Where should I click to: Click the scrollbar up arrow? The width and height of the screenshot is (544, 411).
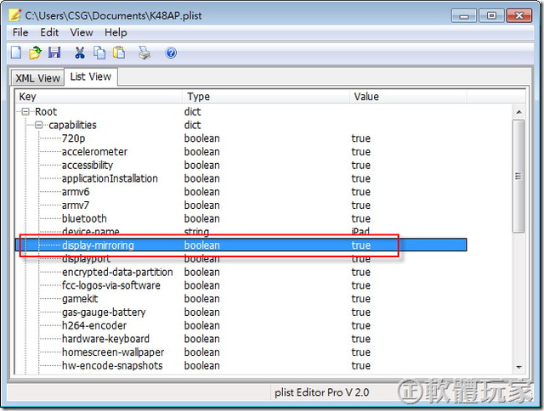tap(518, 112)
